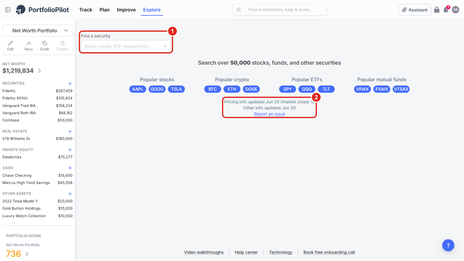Open the VA user avatar menu

pyautogui.click(x=456, y=10)
